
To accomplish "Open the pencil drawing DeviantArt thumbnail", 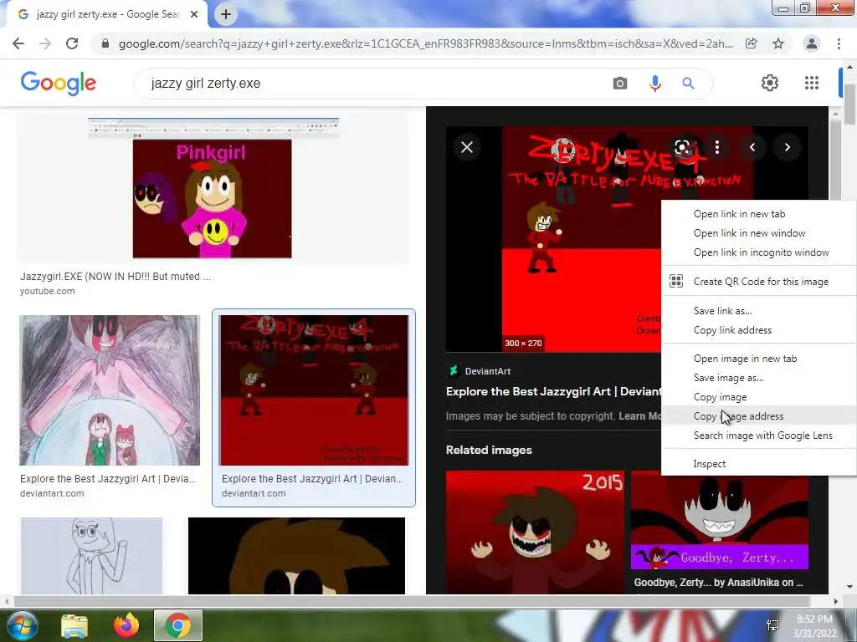I will click(x=110, y=390).
